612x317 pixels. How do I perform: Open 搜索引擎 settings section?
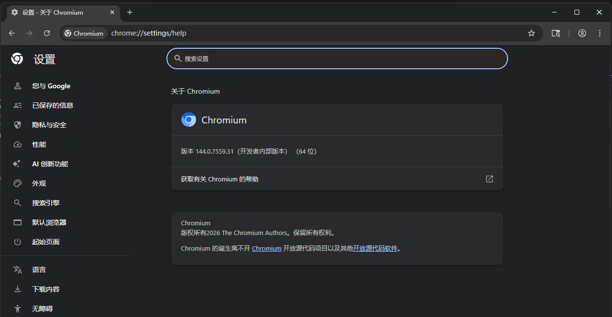pyautogui.click(x=65, y=203)
